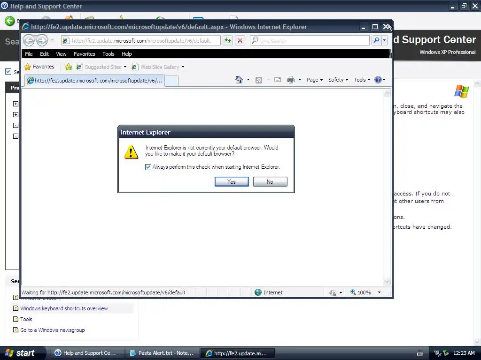
Task: Click Yes in the default browser dialog
Action: [232, 181]
